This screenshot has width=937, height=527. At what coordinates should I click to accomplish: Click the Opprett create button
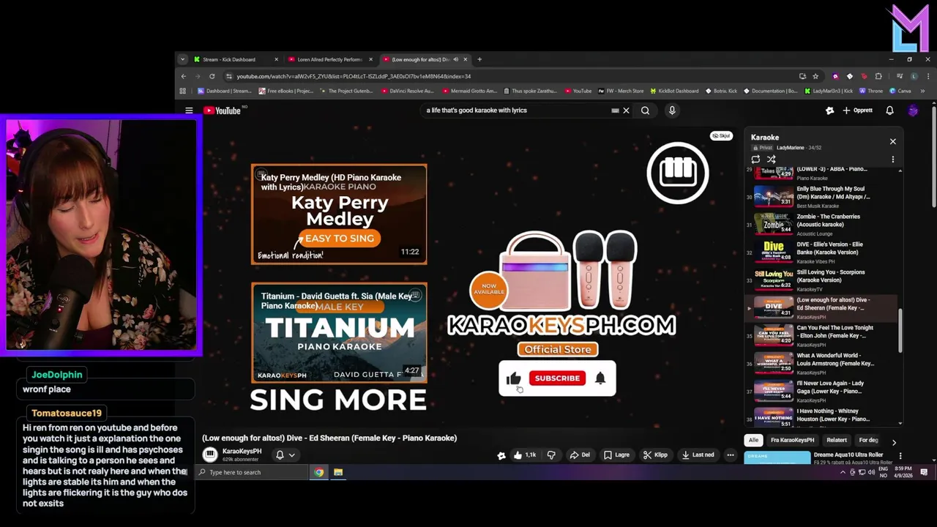pyautogui.click(x=857, y=111)
